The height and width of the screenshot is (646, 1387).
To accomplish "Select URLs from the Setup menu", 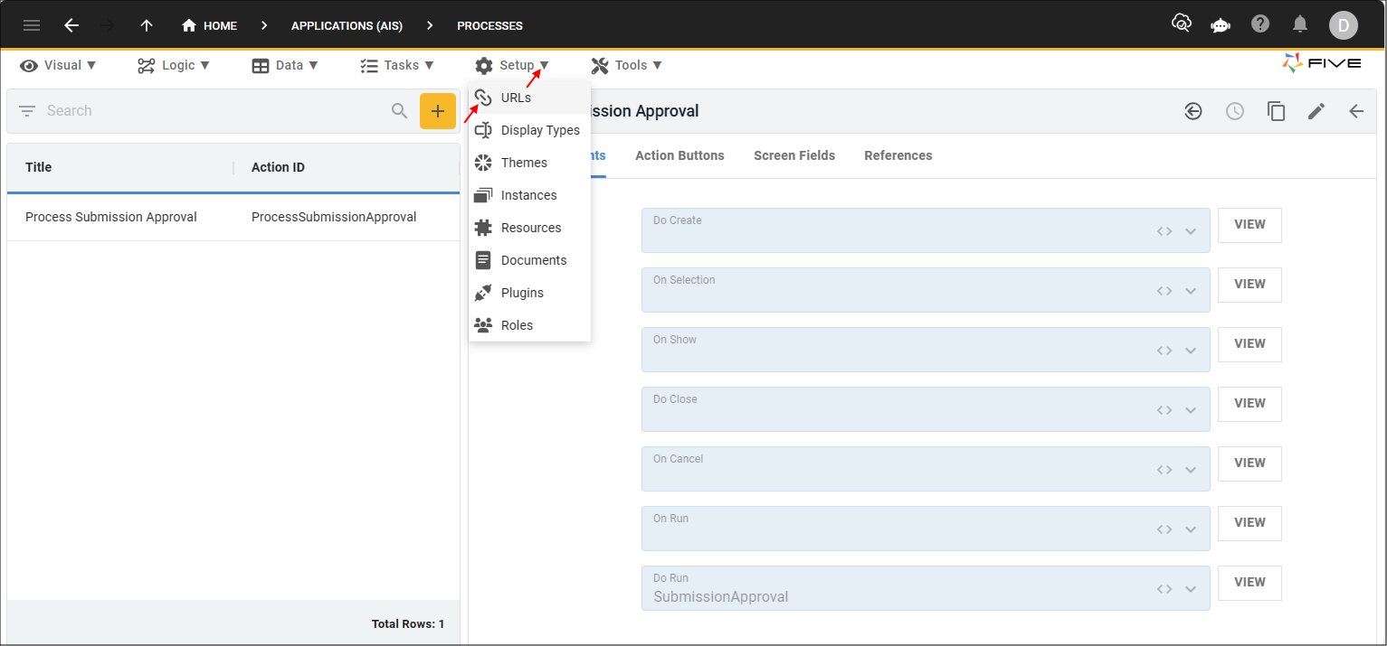I will point(516,98).
